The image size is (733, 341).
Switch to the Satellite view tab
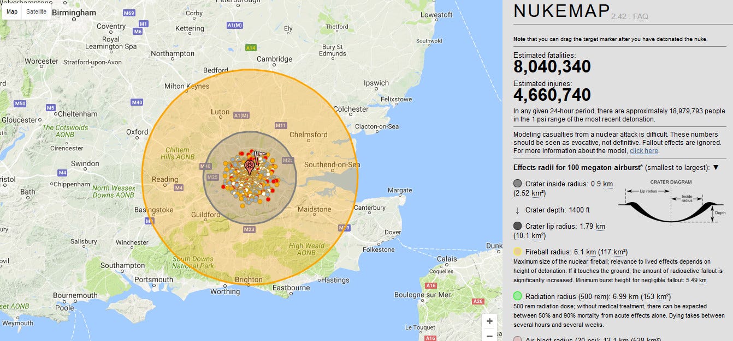click(36, 11)
